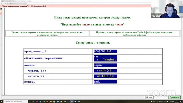This screenshot has height=103, width=183.
Task: Select the 'var s : longint;' code block
Action: [106, 58]
